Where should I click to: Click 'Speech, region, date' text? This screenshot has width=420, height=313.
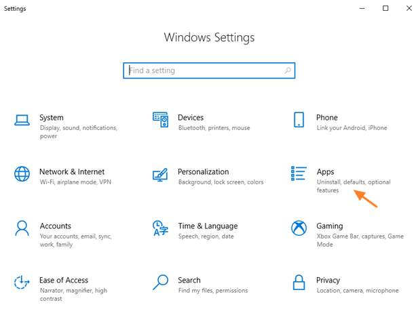point(206,236)
